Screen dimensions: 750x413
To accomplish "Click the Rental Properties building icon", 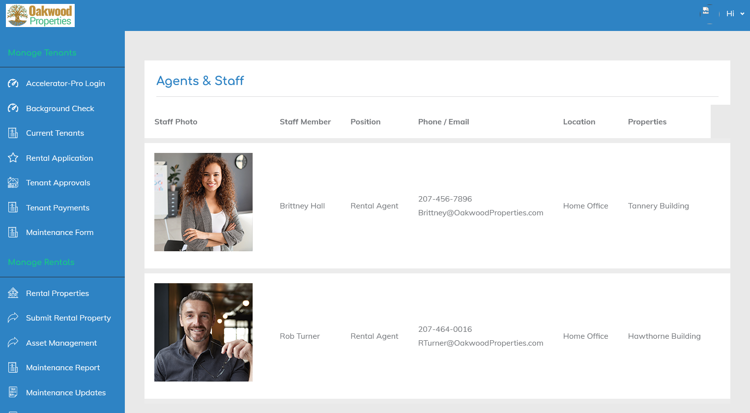I will coord(13,293).
